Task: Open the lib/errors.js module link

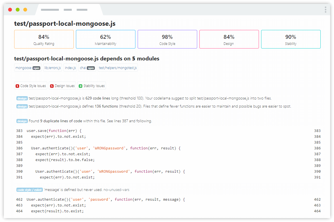Action: point(53,68)
